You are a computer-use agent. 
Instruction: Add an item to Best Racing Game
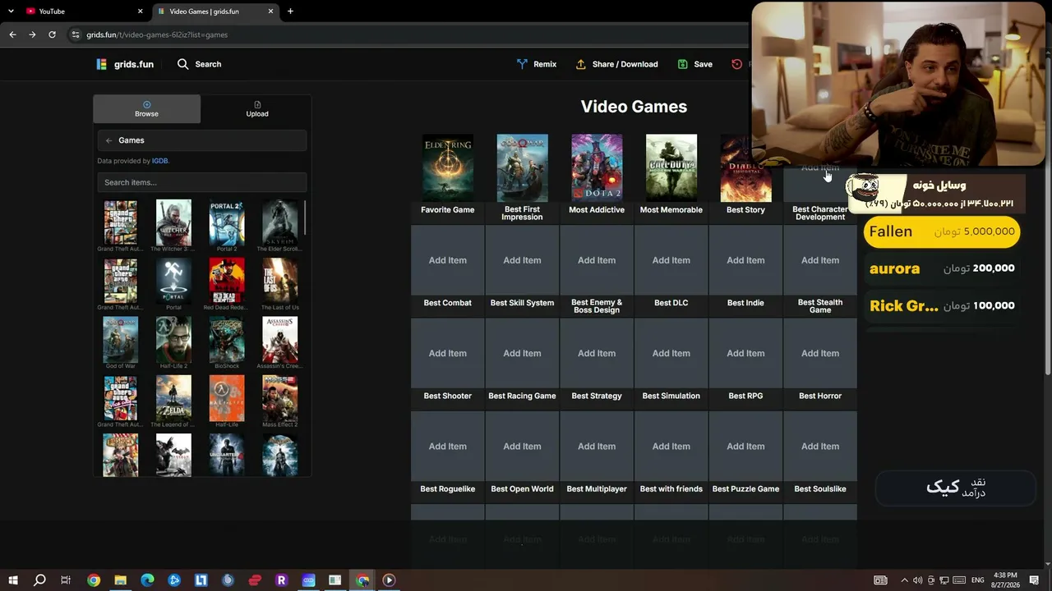pyautogui.click(x=522, y=353)
